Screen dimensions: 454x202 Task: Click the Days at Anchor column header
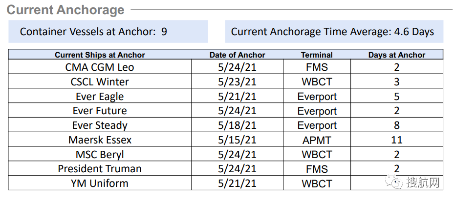coord(396,55)
